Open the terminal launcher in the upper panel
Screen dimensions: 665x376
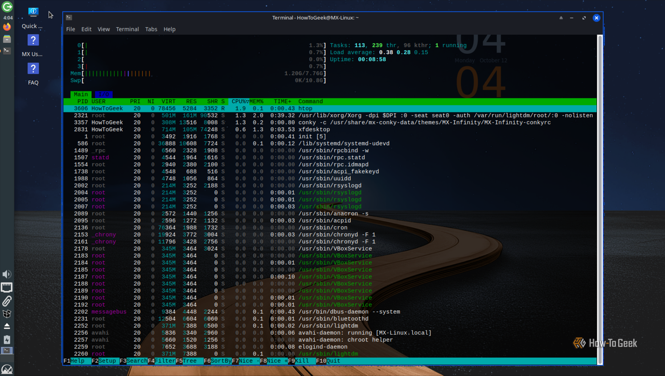[x=7, y=51]
